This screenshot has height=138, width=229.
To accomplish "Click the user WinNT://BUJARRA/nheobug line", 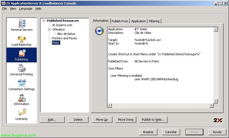I will click(x=156, y=79).
